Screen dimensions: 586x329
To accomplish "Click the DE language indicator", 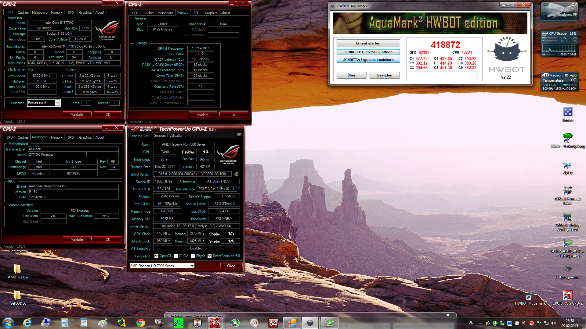I will pyautogui.click(x=471, y=322).
